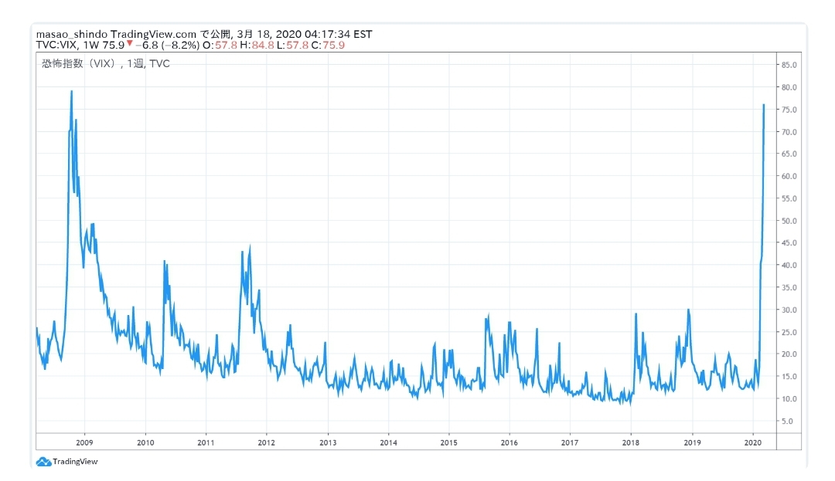Viewport: 835px width, 481px height.
Task: Click the 2011 label on time axis
Action: tap(206, 442)
